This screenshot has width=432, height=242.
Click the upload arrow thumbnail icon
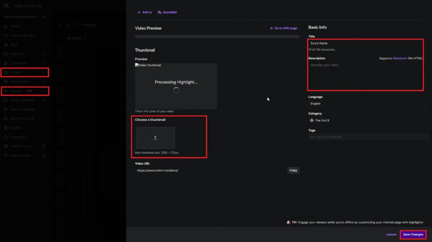click(155, 138)
